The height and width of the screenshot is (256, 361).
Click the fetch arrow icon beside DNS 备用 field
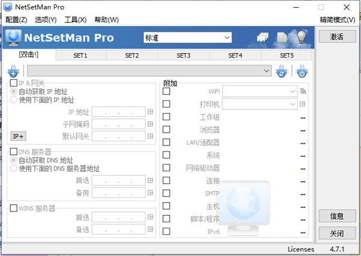point(150,192)
